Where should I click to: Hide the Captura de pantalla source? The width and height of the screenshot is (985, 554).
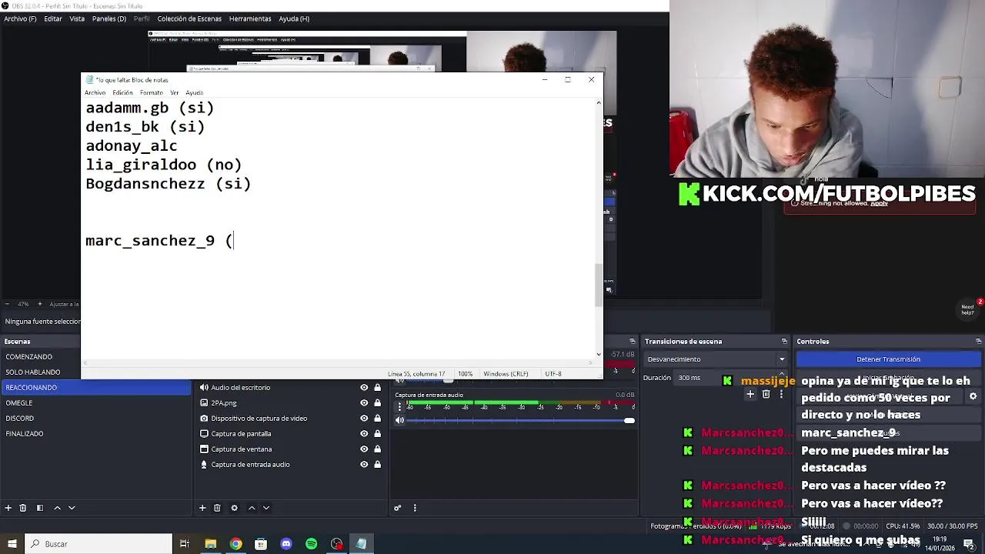[x=364, y=434]
